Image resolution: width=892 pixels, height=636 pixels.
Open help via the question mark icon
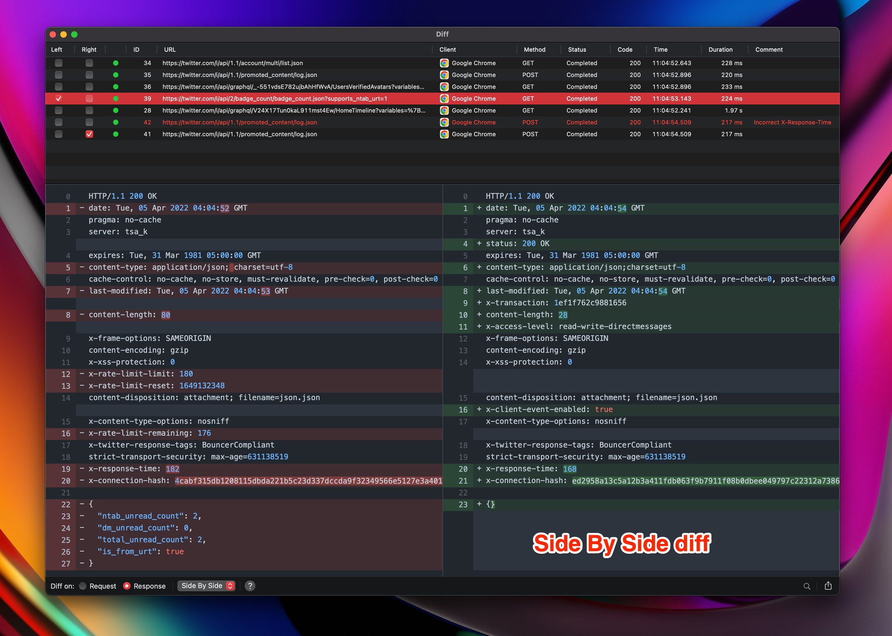[x=250, y=586]
